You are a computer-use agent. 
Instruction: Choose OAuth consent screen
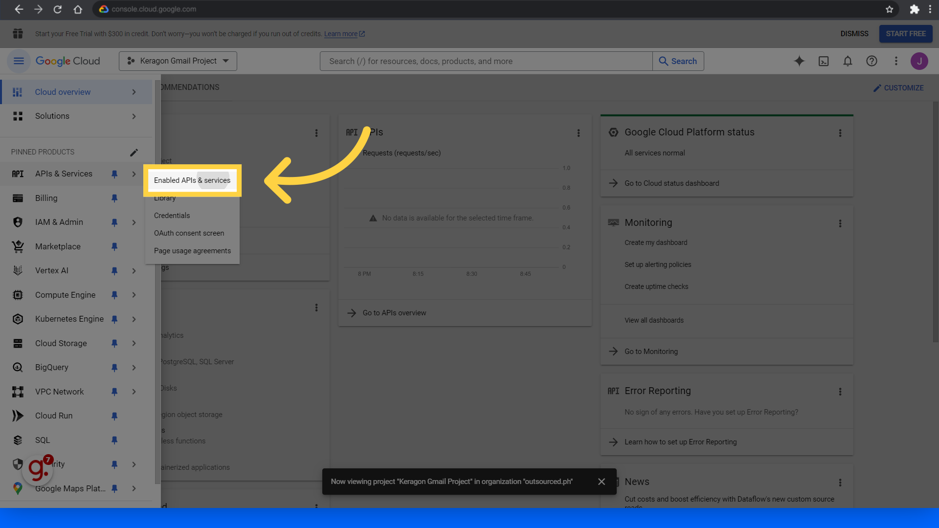point(189,233)
